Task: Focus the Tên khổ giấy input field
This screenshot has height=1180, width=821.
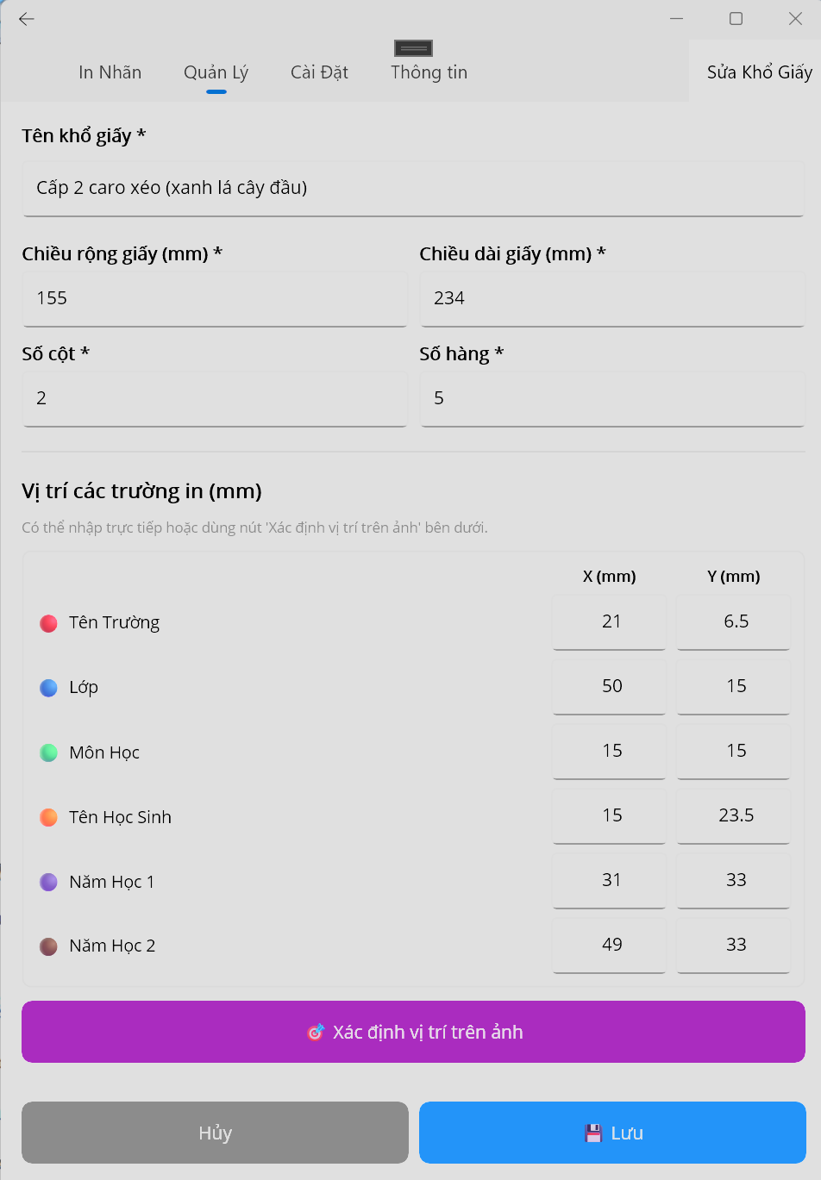Action: click(413, 188)
